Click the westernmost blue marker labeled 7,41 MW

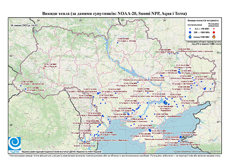[21, 86]
